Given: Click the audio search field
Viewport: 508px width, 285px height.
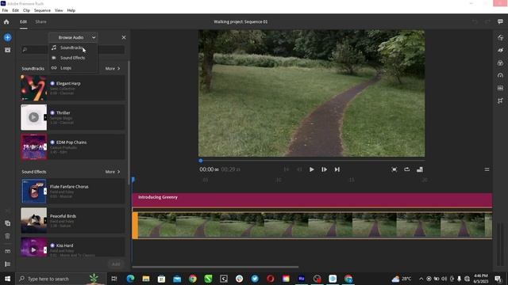Looking at the screenshot, I should [x=72, y=49].
